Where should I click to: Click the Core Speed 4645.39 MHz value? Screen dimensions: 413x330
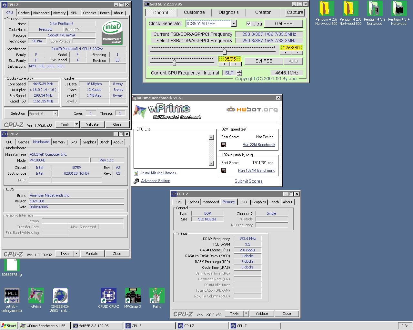(x=43, y=84)
